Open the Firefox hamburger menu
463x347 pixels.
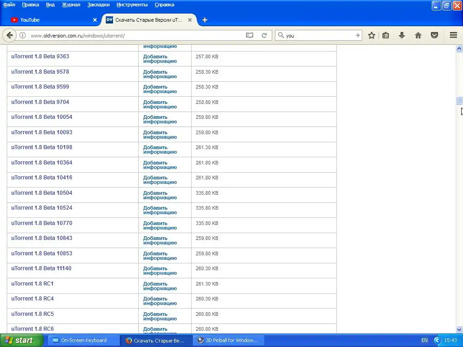click(x=454, y=35)
